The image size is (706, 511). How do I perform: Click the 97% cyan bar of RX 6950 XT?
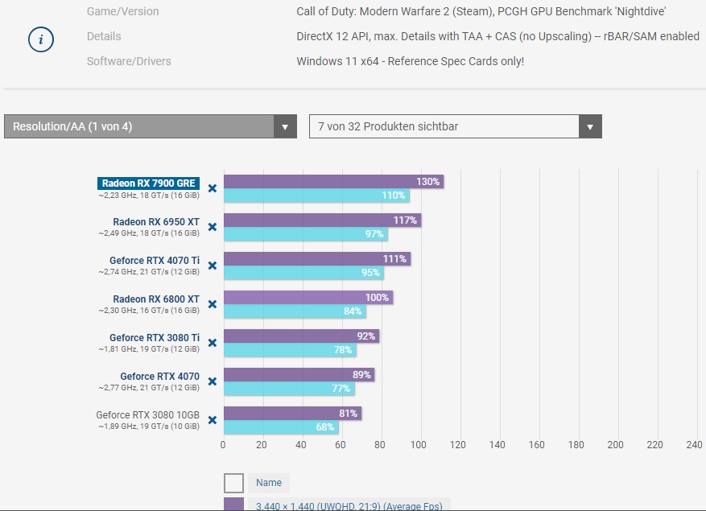pyautogui.click(x=306, y=234)
